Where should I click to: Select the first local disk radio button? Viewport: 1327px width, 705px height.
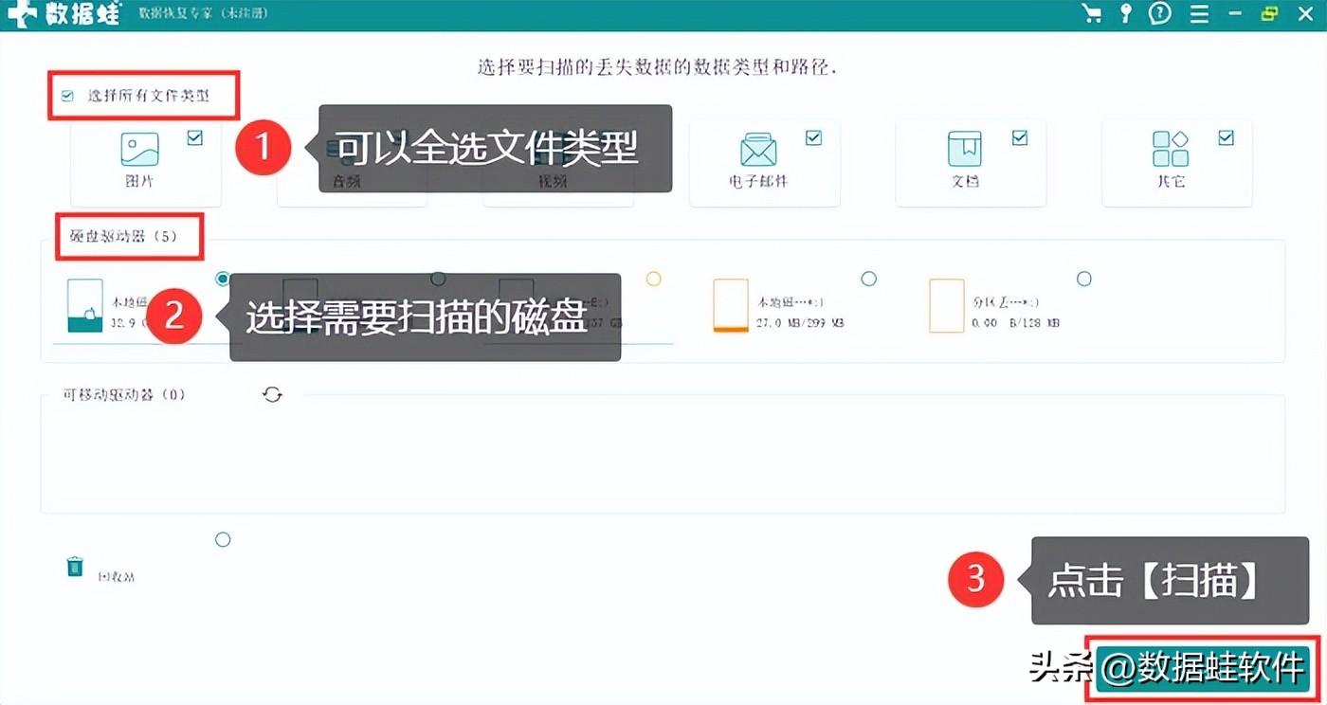tap(223, 279)
